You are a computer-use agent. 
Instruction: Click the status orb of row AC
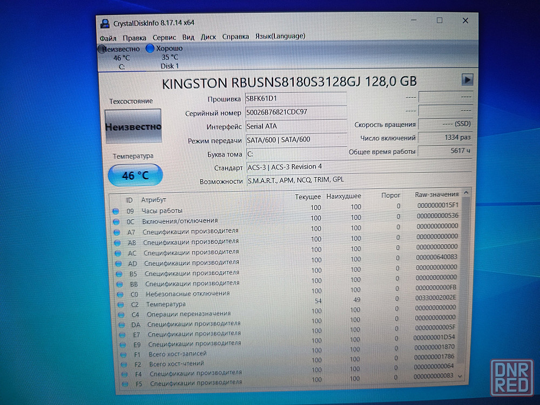118,253
